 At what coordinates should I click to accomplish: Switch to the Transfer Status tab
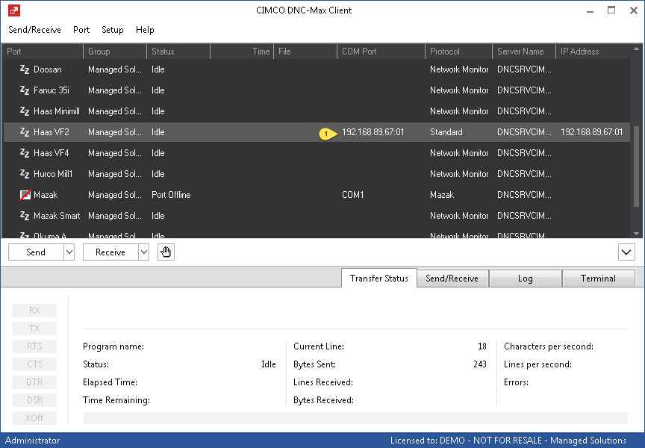pyautogui.click(x=378, y=278)
